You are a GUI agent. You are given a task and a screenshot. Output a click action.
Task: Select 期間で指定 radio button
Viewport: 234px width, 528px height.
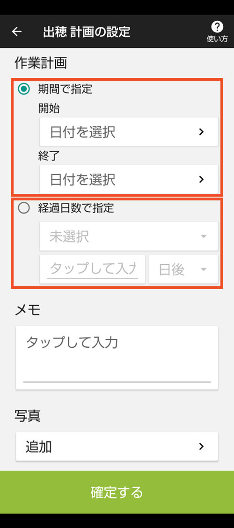pyautogui.click(x=24, y=89)
